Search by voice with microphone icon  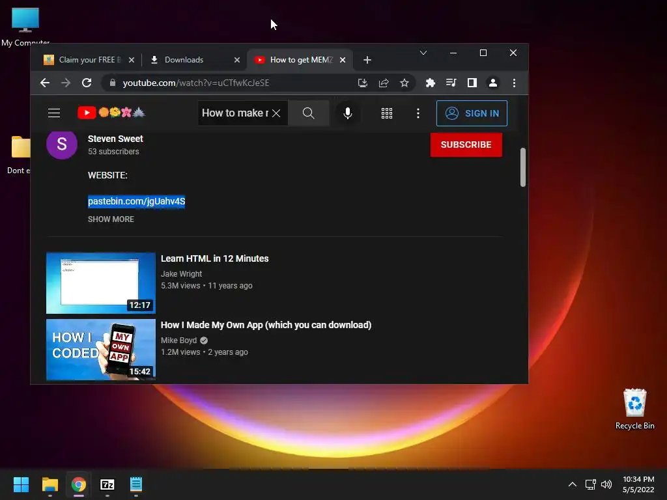coord(348,113)
